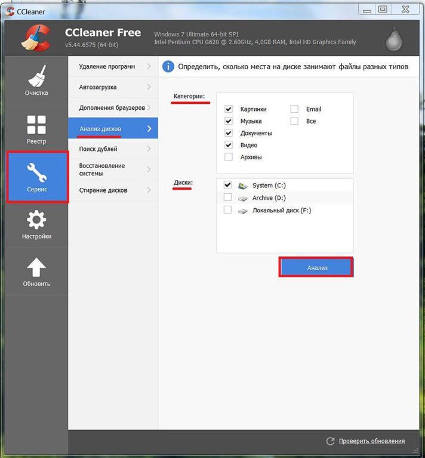Expand chevron next to Восстановление системы
The width and height of the screenshot is (425, 458).
[x=149, y=169]
